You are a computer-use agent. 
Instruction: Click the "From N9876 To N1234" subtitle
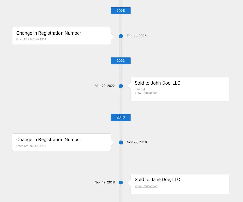coord(31,146)
